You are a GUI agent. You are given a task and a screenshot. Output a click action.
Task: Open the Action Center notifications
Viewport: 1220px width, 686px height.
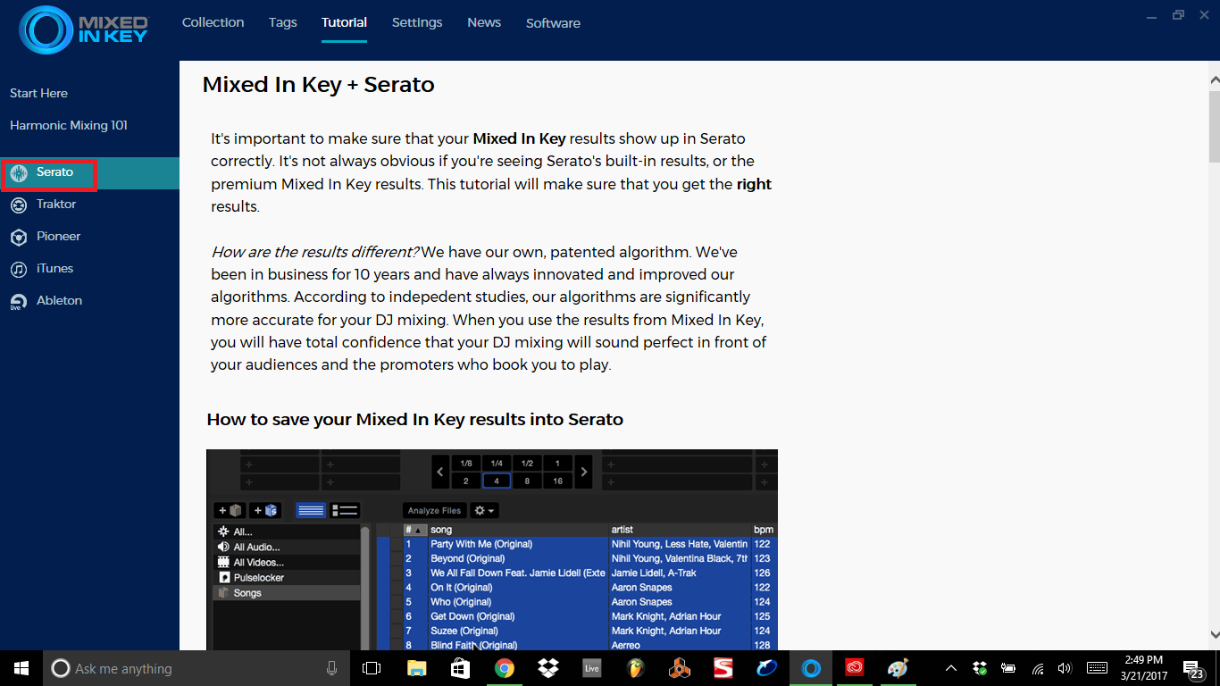pyautogui.click(x=1194, y=669)
